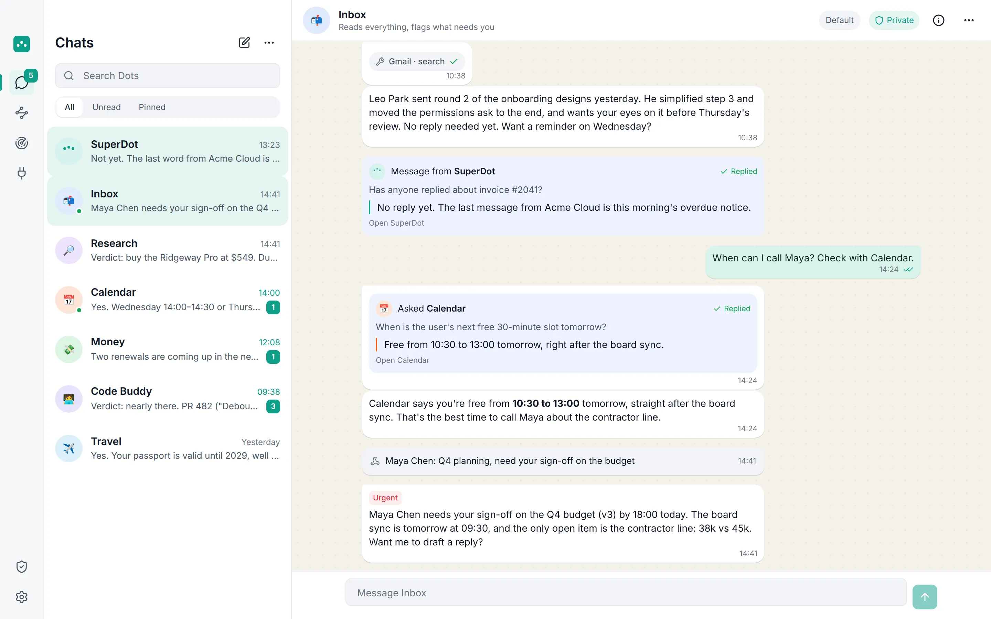991x619 pixels.
Task: Click the Urgent tag label
Action: (385, 498)
